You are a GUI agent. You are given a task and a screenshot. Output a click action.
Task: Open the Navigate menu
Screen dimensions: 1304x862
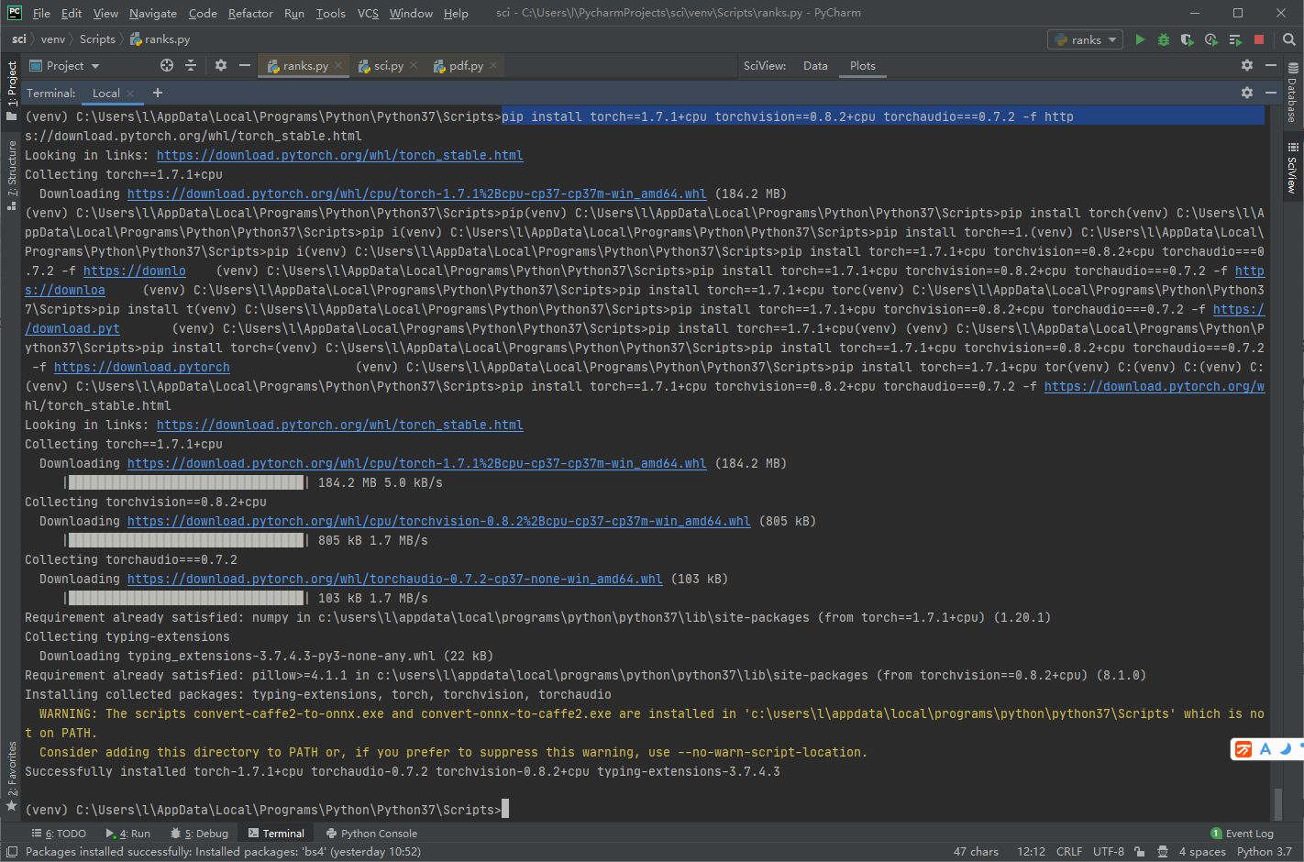(153, 13)
